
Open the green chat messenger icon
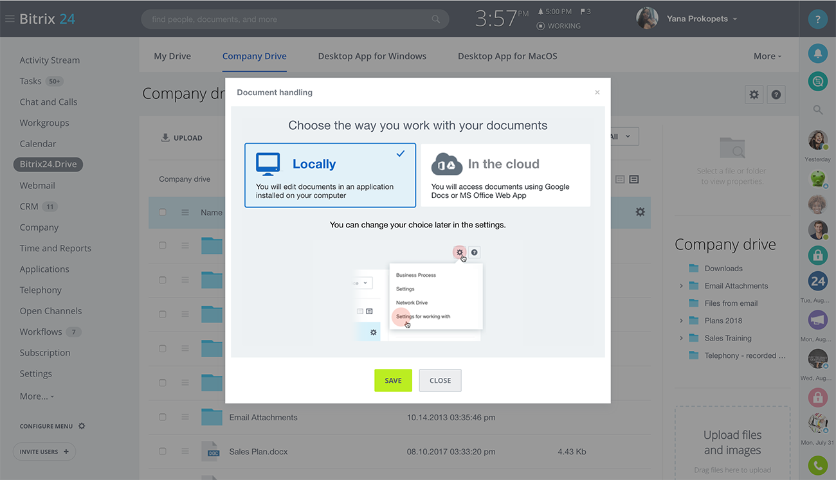[x=817, y=81]
